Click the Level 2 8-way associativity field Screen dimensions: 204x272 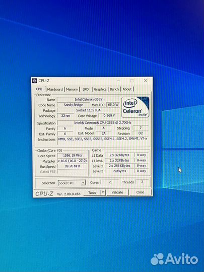142,166
